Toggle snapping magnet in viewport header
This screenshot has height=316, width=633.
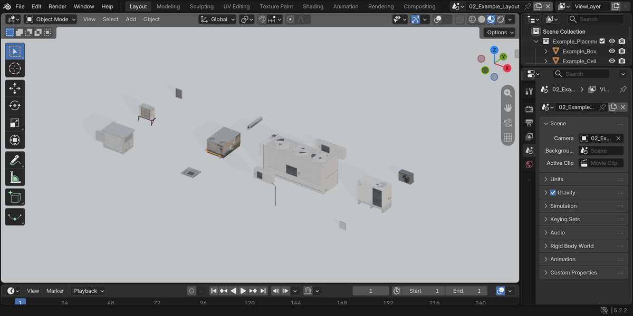(x=262, y=19)
